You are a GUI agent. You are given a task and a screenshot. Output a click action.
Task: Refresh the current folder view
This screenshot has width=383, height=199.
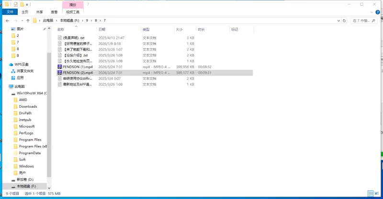(x=344, y=21)
